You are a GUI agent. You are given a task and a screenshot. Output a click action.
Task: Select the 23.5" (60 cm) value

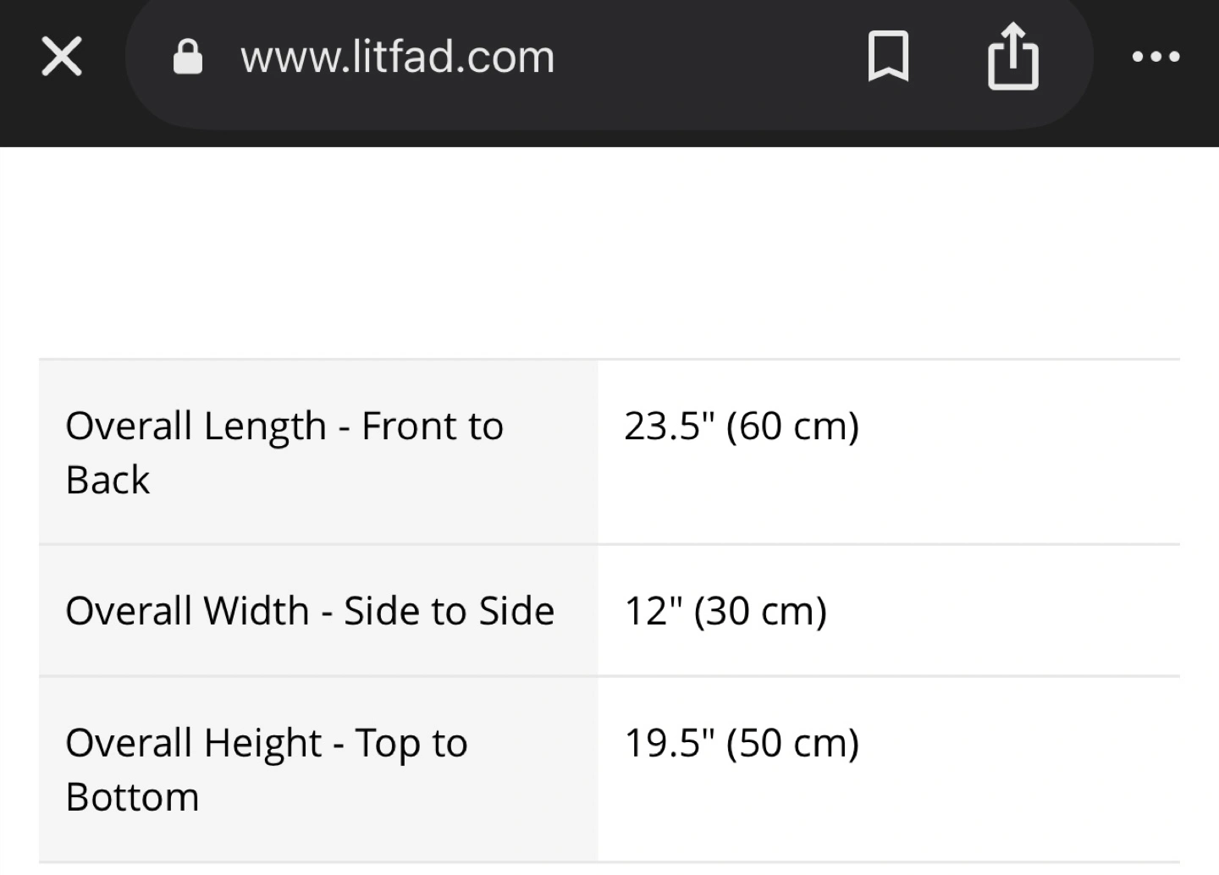pyautogui.click(x=742, y=426)
